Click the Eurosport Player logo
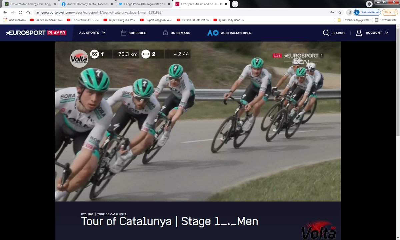 tap(36, 33)
